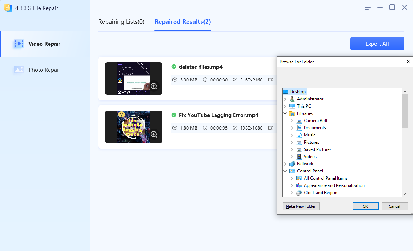Open the Video Repair sidebar section
The width and height of the screenshot is (413, 251).
[45, 44]
